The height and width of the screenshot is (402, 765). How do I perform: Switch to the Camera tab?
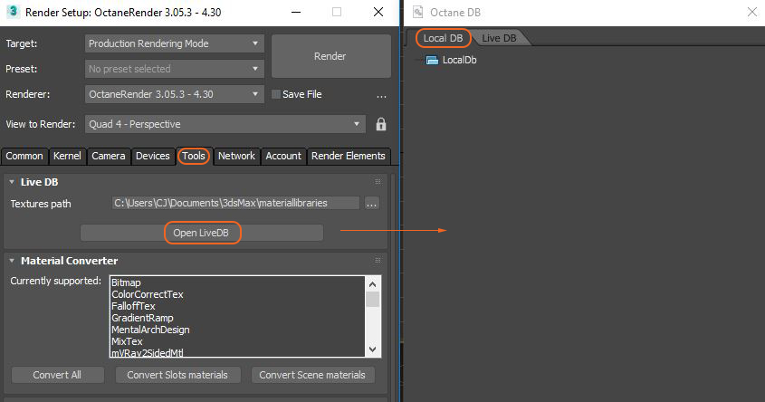pyautogui.click(x=109, y=156)
